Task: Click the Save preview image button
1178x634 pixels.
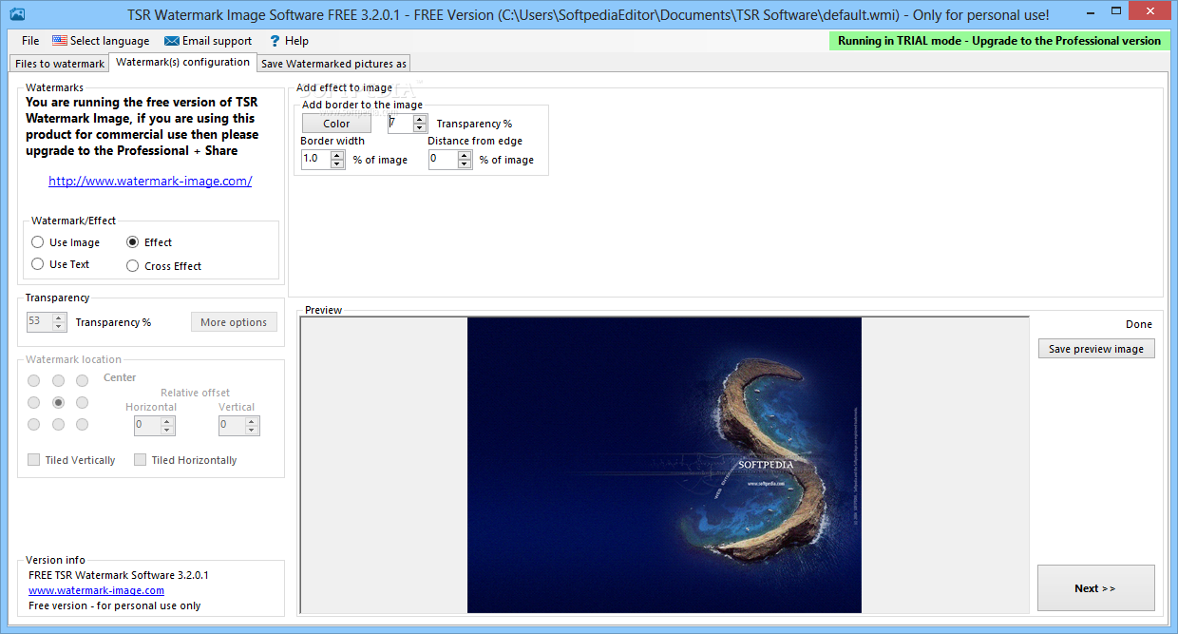Action: pyautogui.click(x=1096, y=349)
